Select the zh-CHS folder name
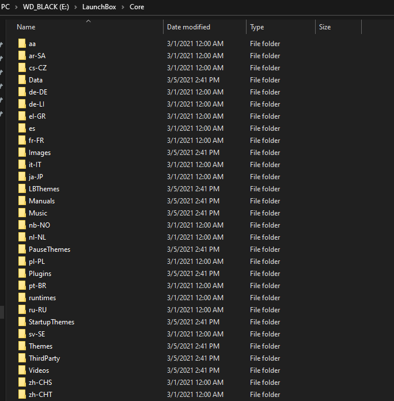This screenshot has width=394, height=401. [x=40, y=383]
